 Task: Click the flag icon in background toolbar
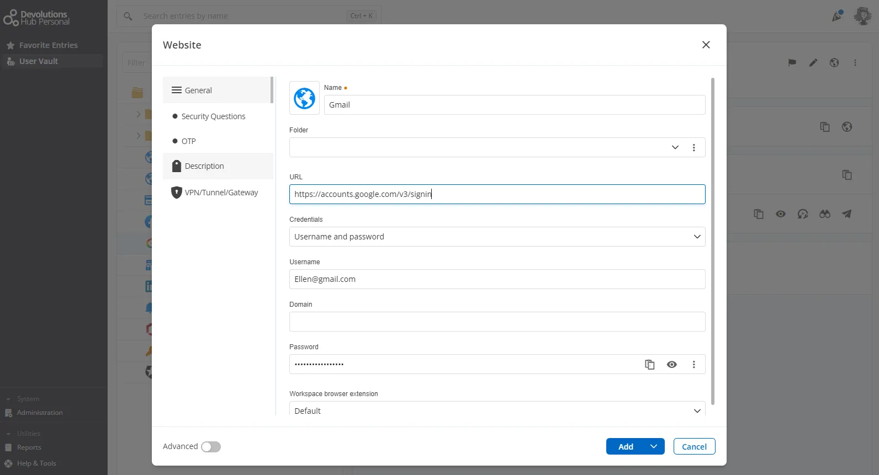click(792, 63)
